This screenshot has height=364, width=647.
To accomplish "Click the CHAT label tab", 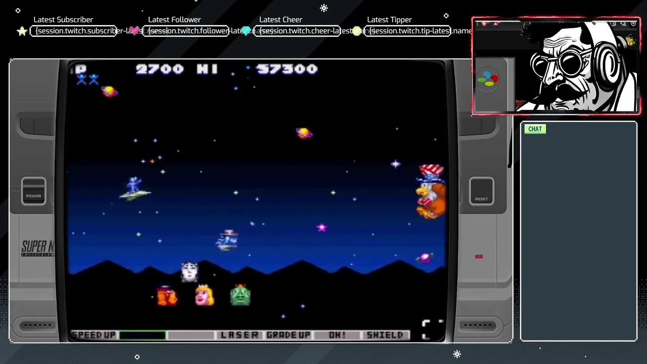I will coord(535,129).
